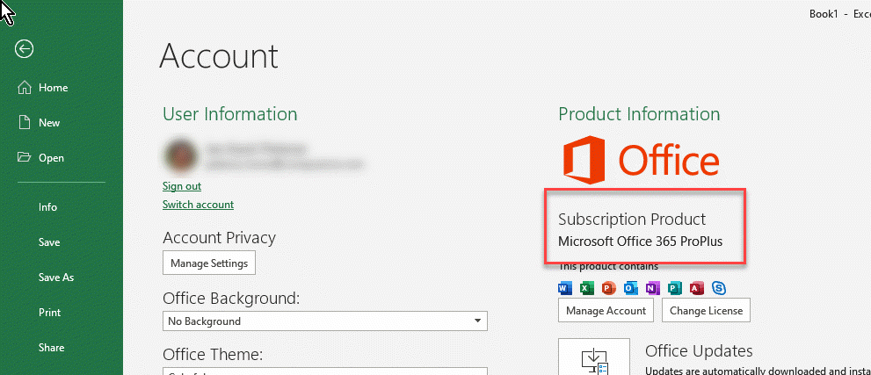Click the Manage Account button

point(606,311)
